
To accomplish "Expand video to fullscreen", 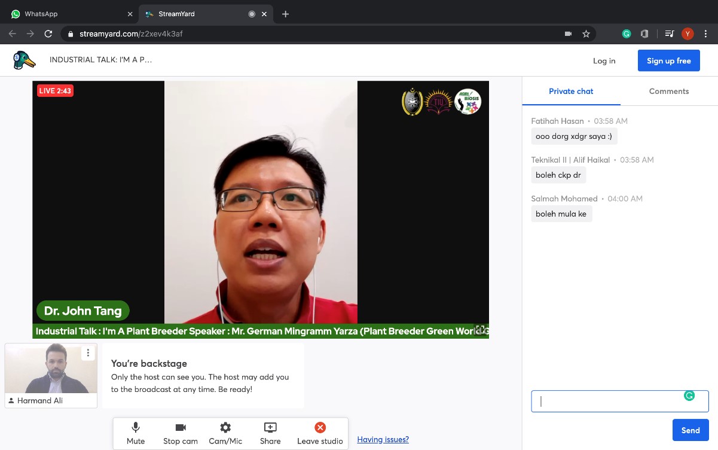I will (x=479, y=330).
